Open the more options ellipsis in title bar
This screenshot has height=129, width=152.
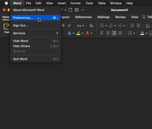tap(83, 10)
